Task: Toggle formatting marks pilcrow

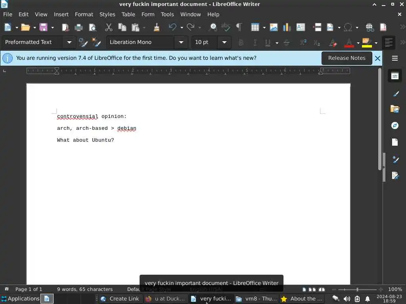Action: (x=239, y=27)
